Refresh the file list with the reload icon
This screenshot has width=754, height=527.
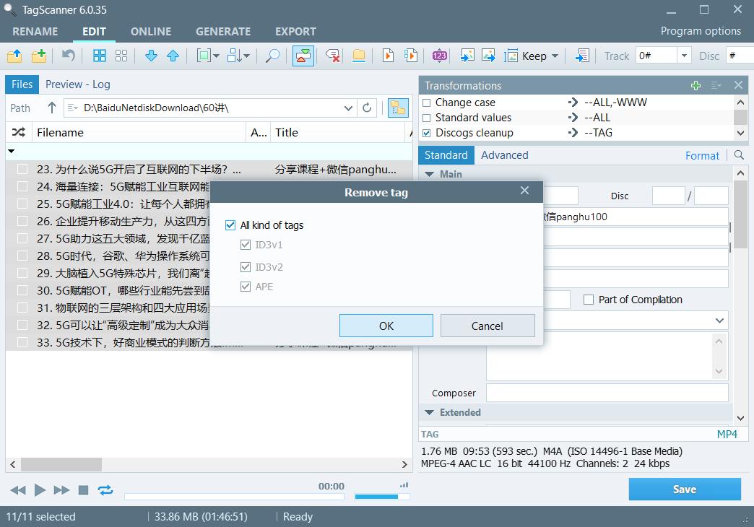coord(367,107)
